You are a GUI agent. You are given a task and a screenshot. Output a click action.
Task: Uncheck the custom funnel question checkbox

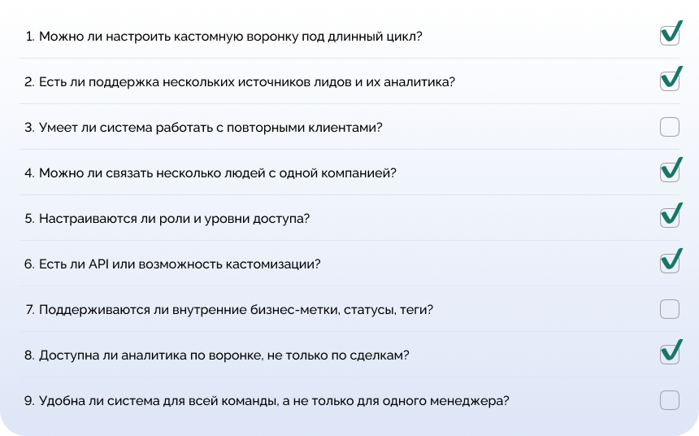click(670, 36)
